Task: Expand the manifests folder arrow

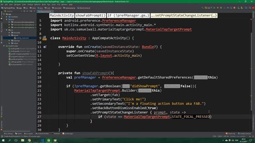Action: (7, 17)
